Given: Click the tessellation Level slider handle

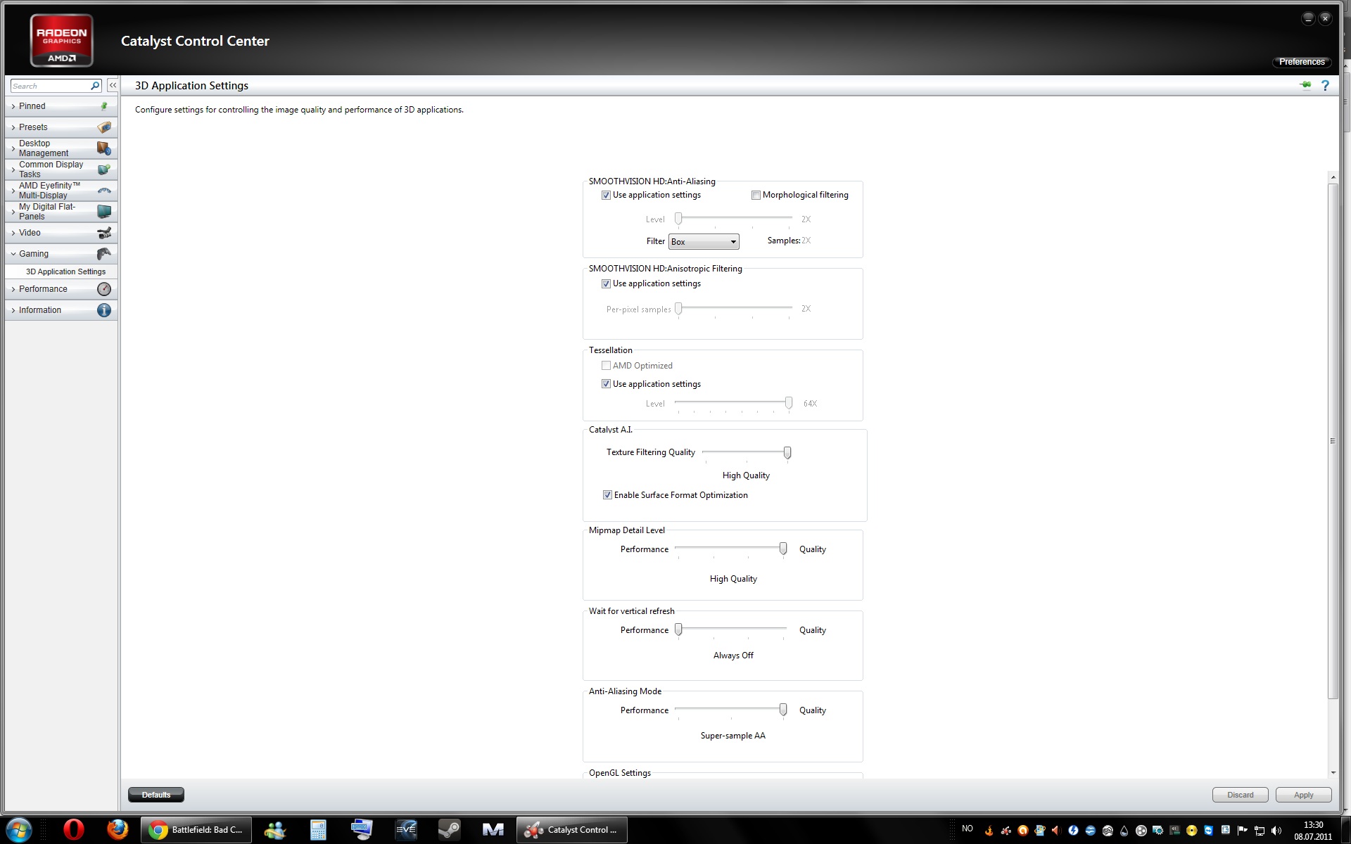Looking at the screenshot, I should point(789,402).
